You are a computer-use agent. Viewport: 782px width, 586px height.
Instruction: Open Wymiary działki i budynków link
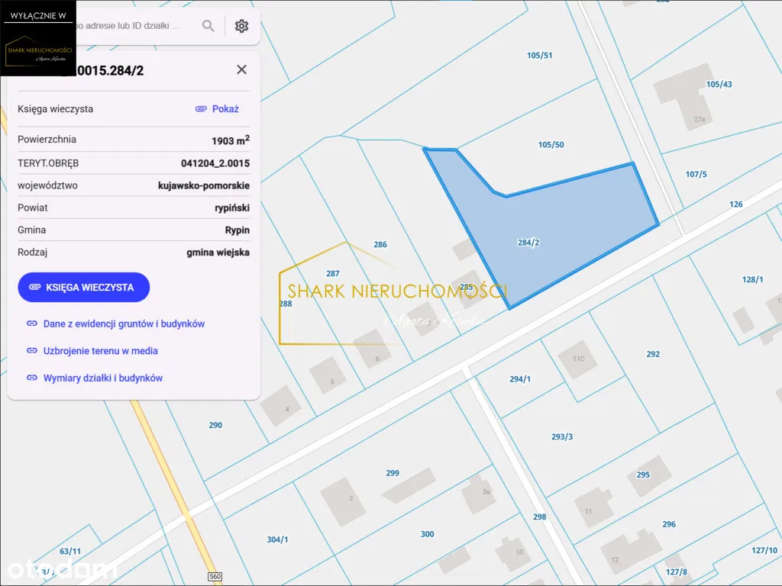[102, 378]
